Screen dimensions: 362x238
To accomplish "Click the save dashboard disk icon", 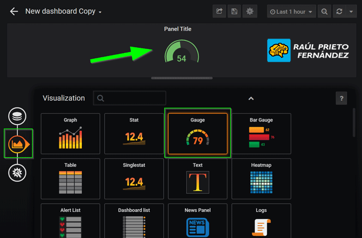I will [x=234, y=11].
